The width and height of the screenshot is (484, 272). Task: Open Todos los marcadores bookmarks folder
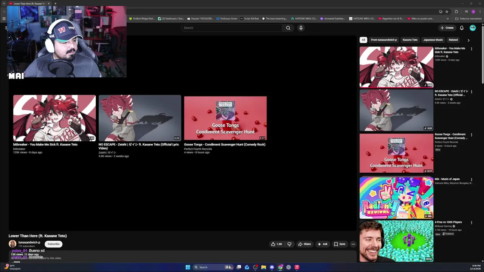[468, 19]
